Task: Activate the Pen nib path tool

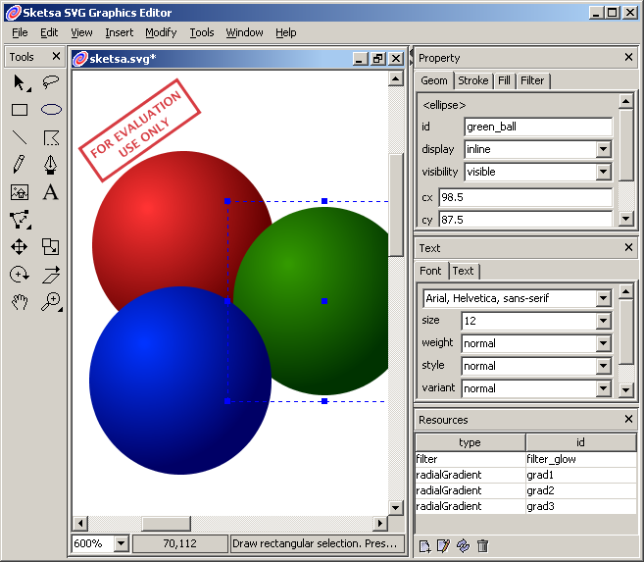Action: (x=51, y=165)
